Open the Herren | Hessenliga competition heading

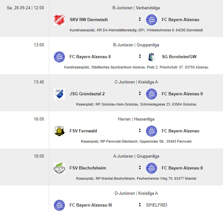[136, 119]
